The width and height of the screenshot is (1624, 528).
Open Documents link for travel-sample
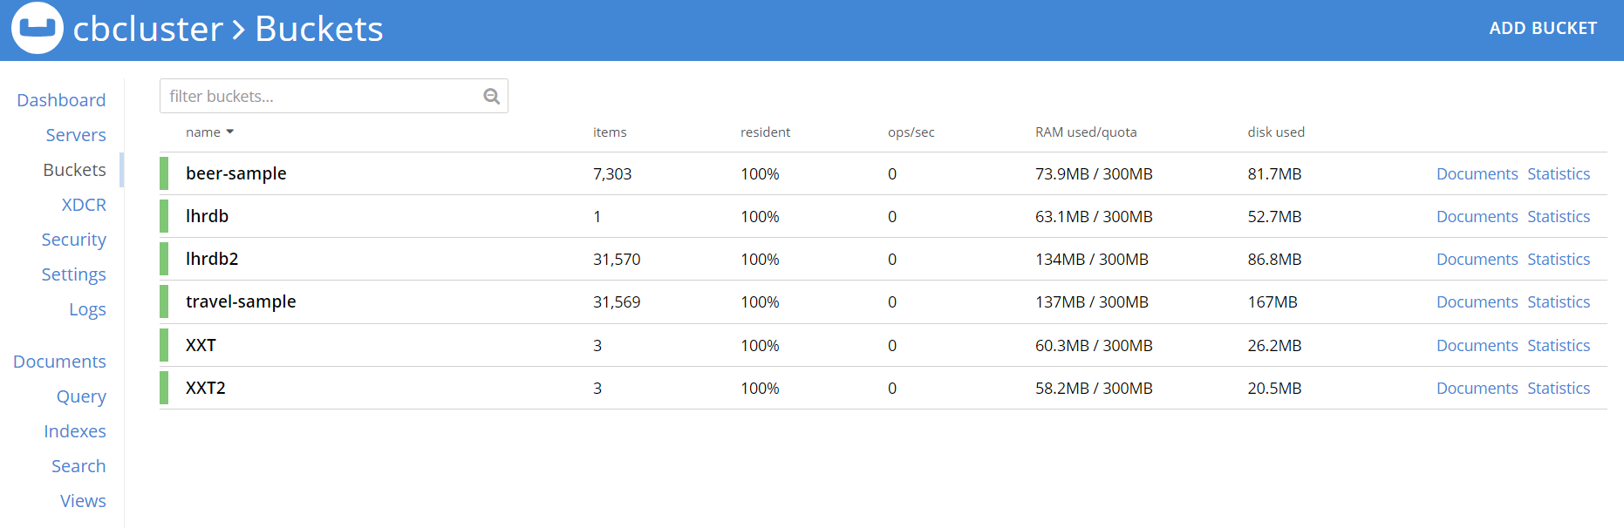1477,301
